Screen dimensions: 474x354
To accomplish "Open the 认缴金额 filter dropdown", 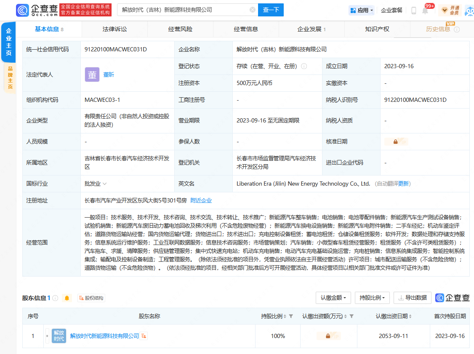I will click(333, 298).
